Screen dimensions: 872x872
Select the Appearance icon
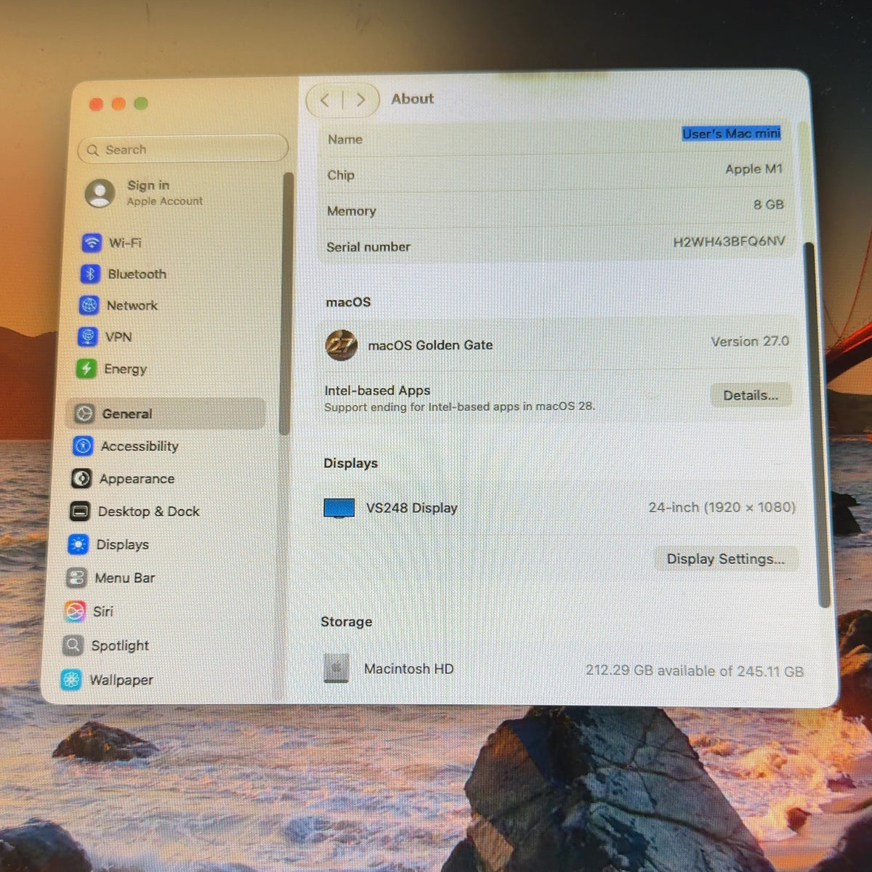tap(81, 479)
